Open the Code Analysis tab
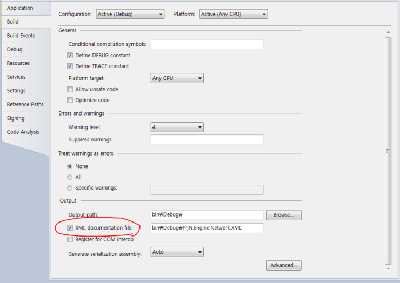The height and width of the screenshot is (283, 400). coord(23,132)
